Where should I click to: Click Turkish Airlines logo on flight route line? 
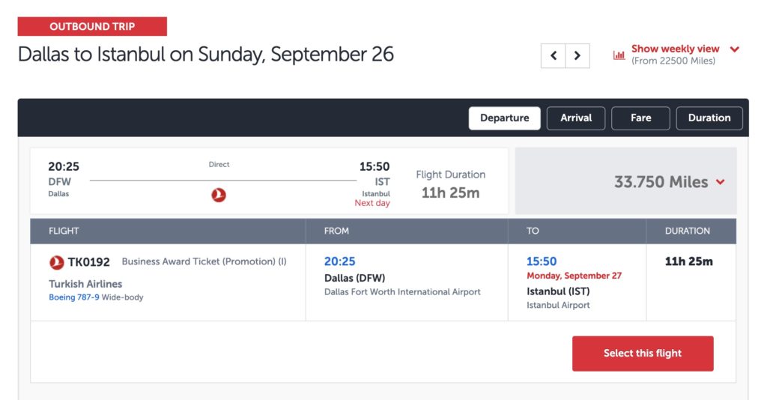tap(219, 195)
